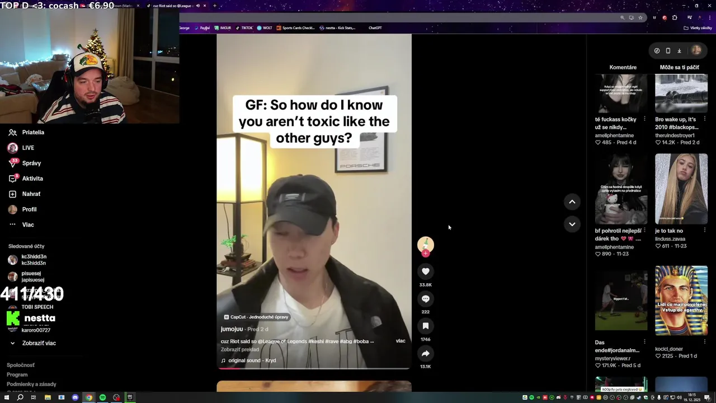Click the compass icon in top-right pill
Image resolution: width=716 pixels, height=403 pixels.
[657, 50]
